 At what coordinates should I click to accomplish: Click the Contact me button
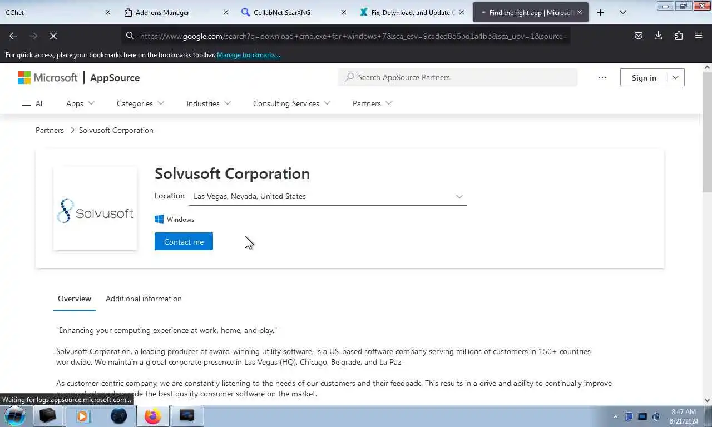184,241
